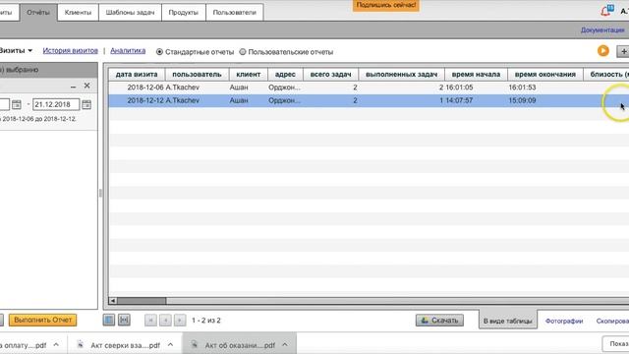Go to the previous page of results

(165, 321)
